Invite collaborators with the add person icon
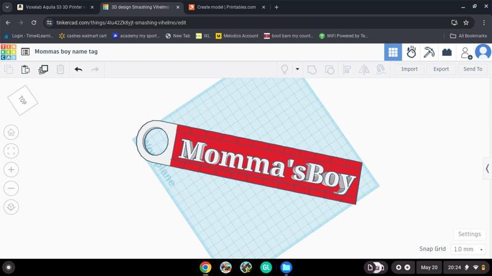 [466, 53]
